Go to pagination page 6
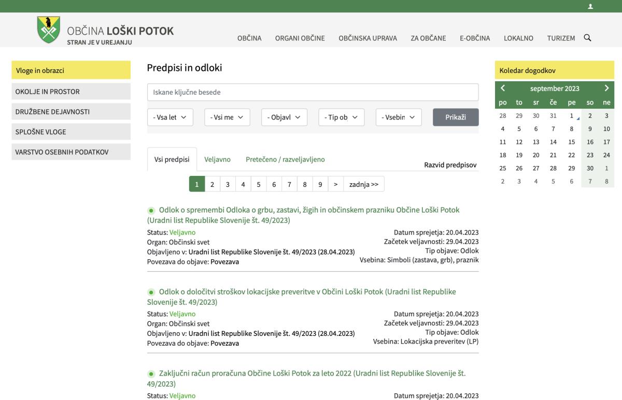The height and width of the screenshot is (400, 622). (274, 184)
